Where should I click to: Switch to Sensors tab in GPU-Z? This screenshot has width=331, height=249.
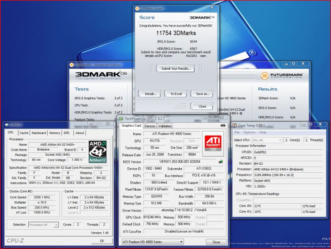150,126
